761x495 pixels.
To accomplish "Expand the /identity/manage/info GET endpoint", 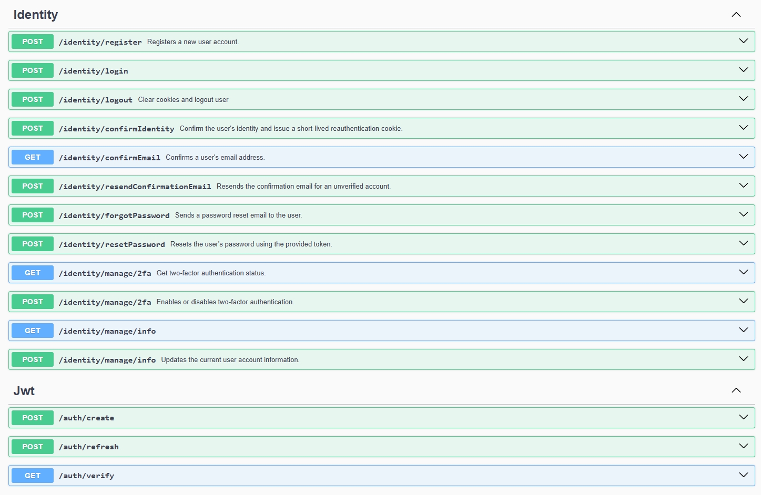I will pos(743,330).
